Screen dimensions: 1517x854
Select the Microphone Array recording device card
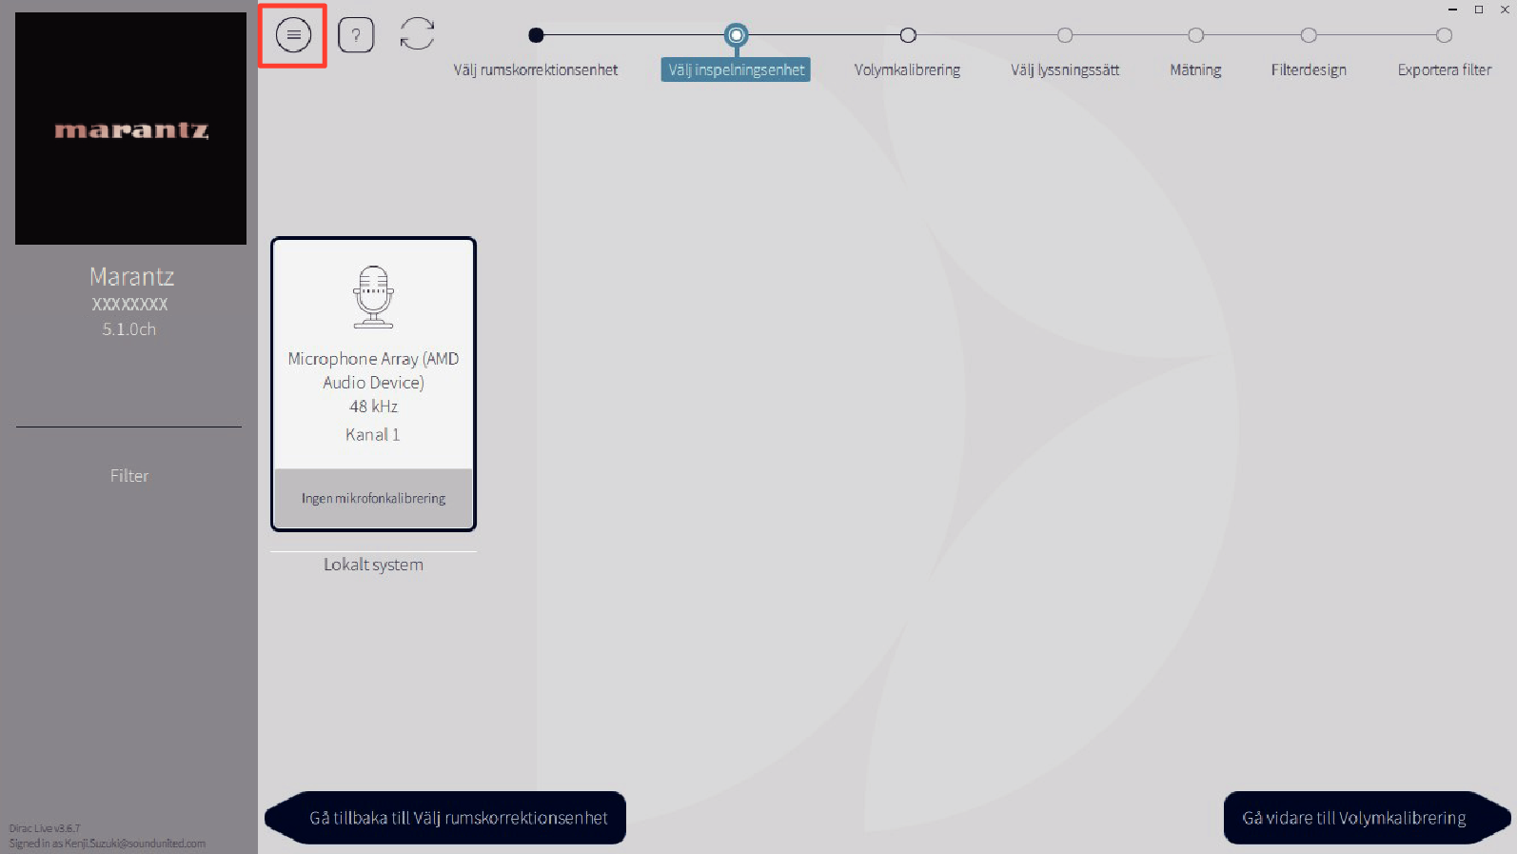click(373, 384)
